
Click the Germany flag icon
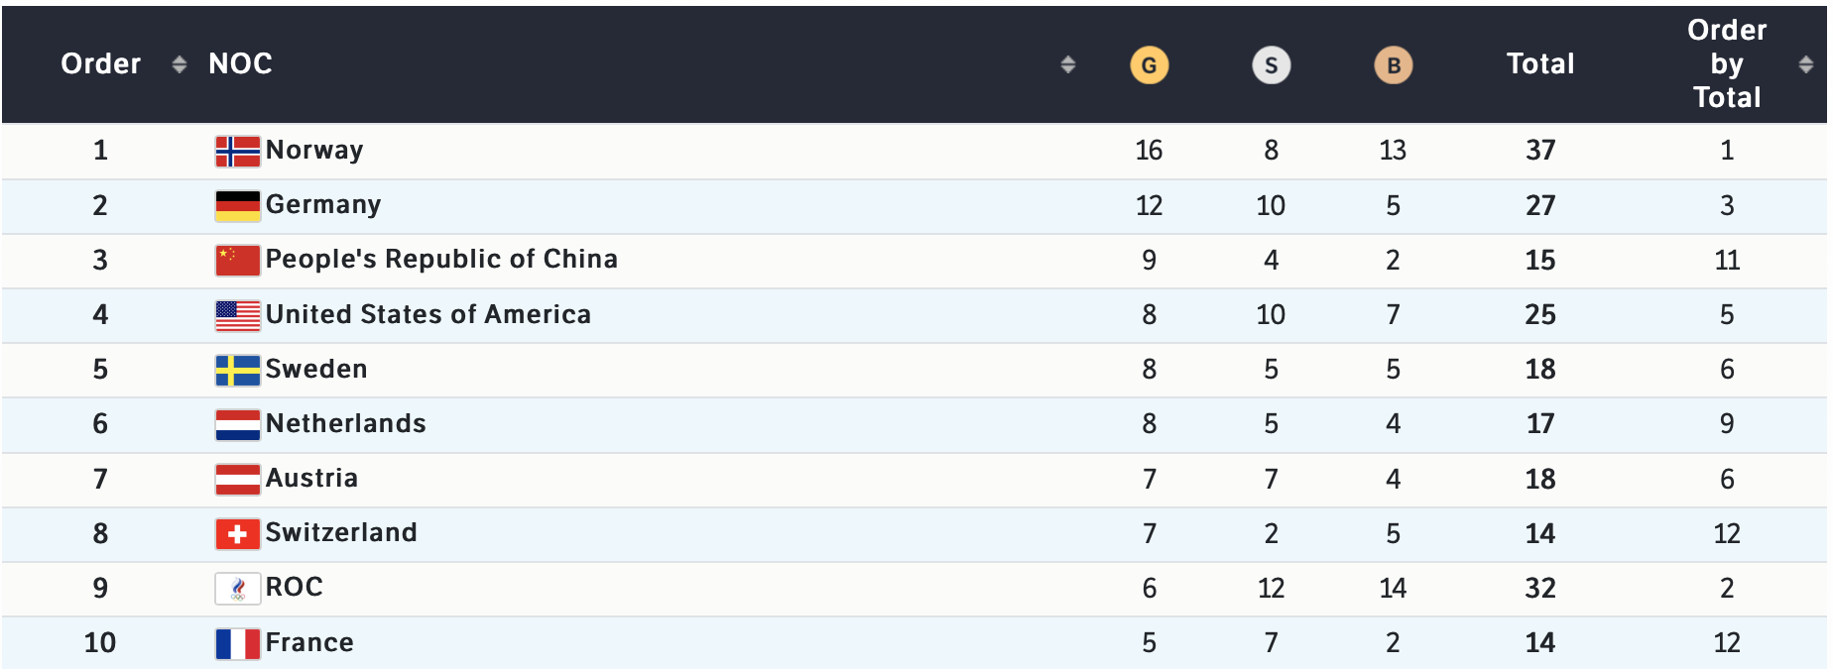pyautogui.click(x=237, y=205)
